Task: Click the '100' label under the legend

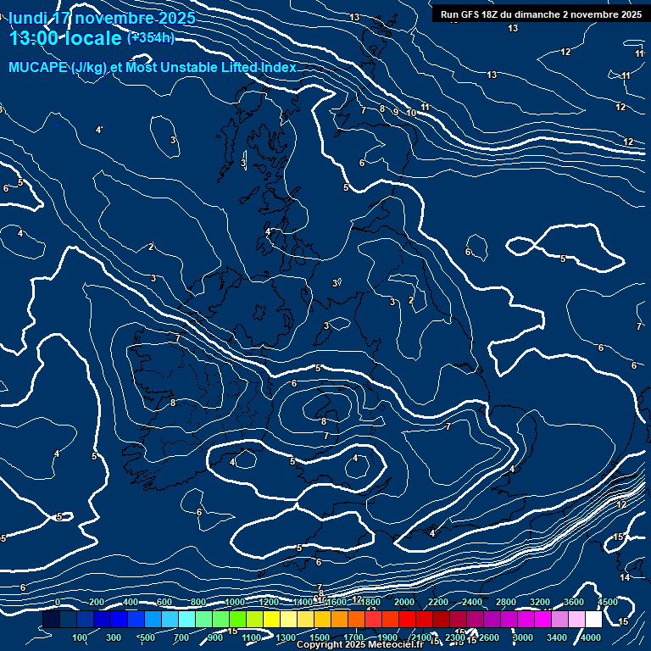Action: 81,637
